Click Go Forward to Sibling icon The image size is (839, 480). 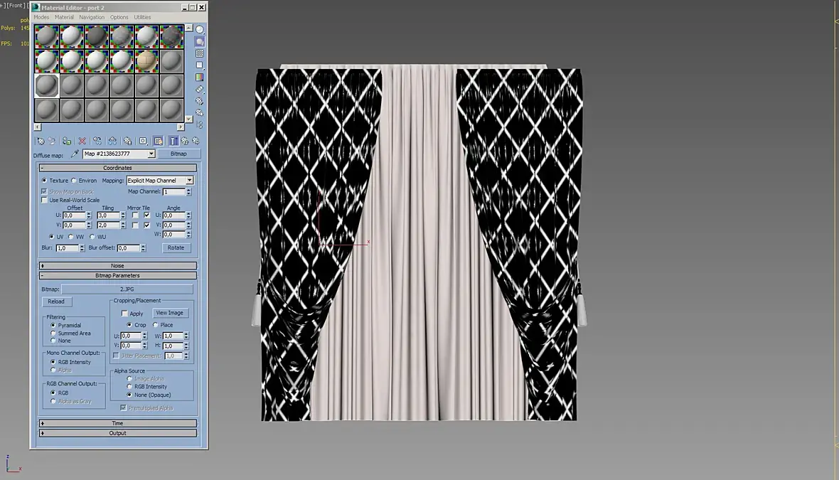[196, 141]
